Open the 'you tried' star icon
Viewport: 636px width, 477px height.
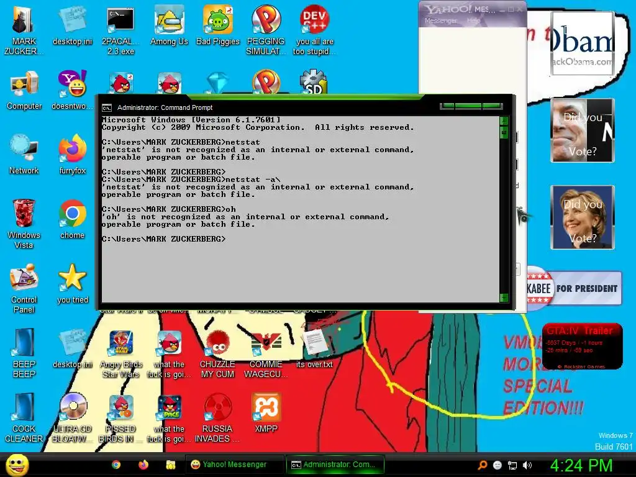pyautogui.click(x=72, y=283)
